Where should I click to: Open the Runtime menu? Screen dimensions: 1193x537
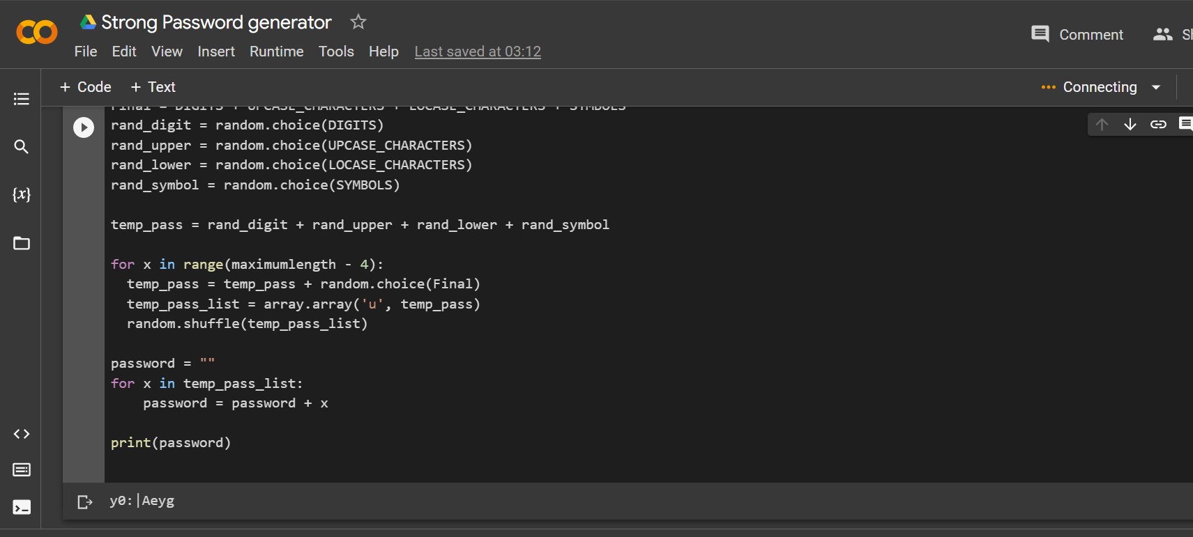point(277,52)
